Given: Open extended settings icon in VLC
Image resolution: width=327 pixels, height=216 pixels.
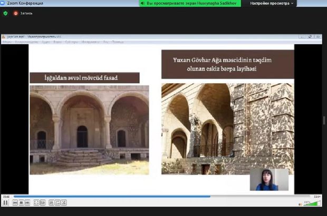Looking at the screenshot, I should [x=42, y=202].
